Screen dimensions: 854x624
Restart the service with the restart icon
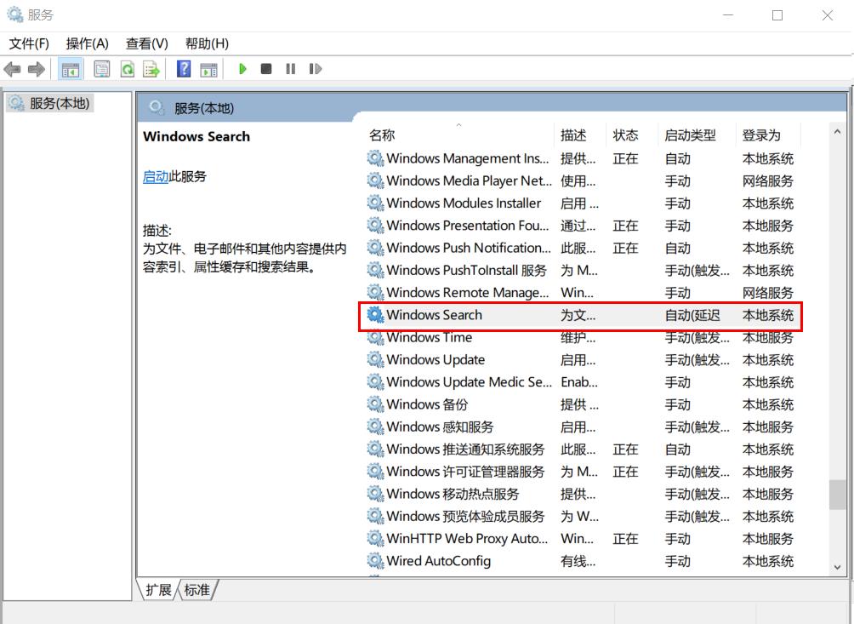[315, 69]
